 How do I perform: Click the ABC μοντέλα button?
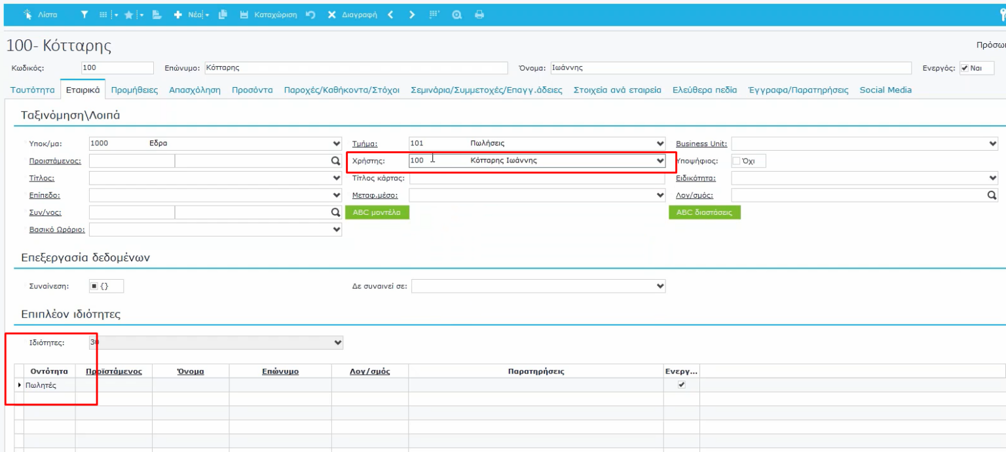pos(377,212)
